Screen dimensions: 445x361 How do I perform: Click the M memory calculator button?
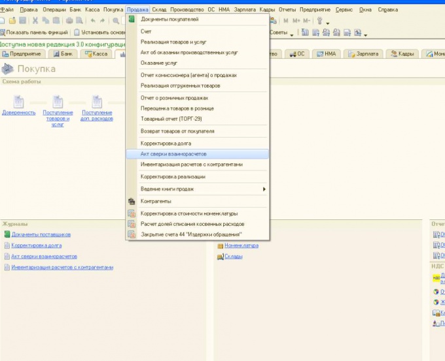285,21
